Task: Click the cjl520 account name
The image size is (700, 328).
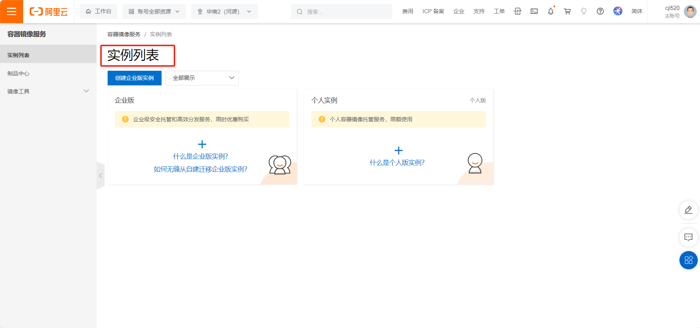Action: (672, 8)
